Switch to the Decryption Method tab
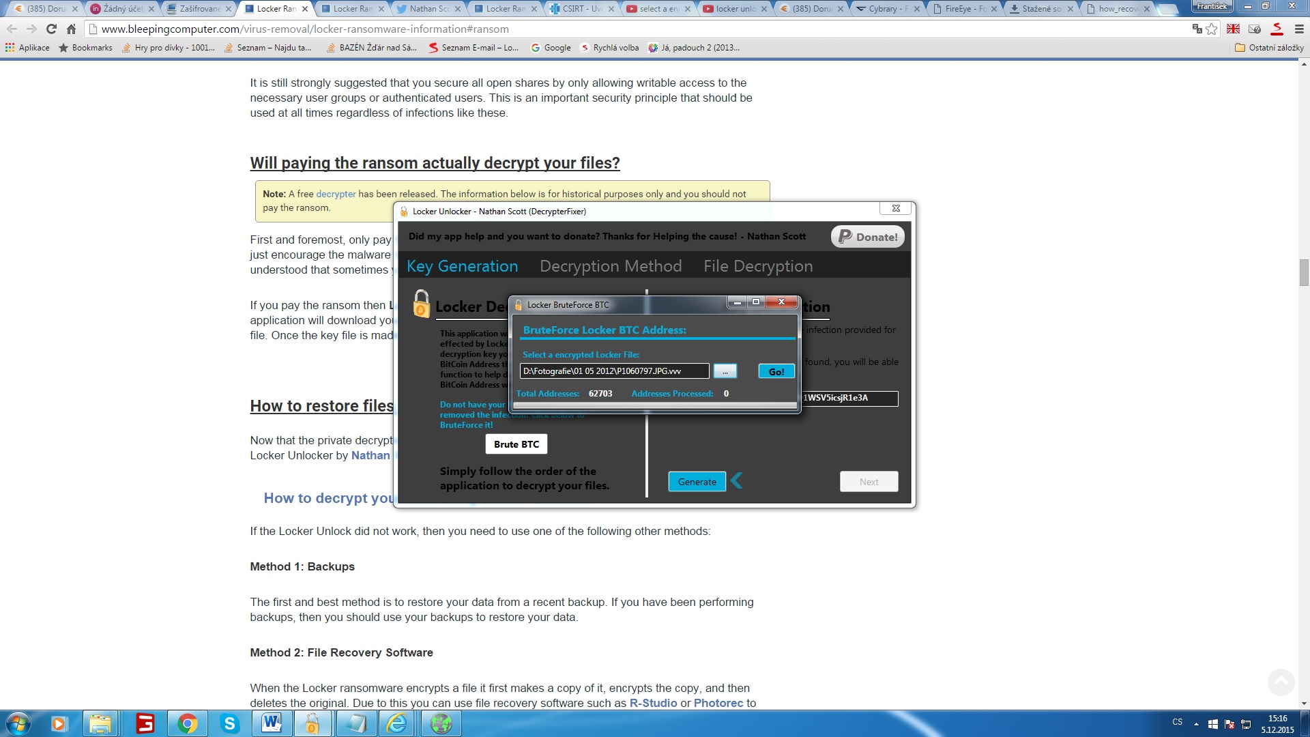 point(611,266)
